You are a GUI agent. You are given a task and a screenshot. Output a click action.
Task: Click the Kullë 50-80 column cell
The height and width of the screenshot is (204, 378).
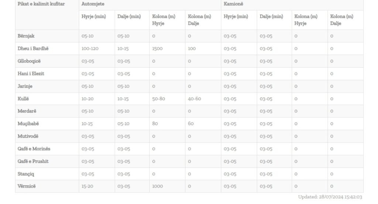(x=159, y=99)
